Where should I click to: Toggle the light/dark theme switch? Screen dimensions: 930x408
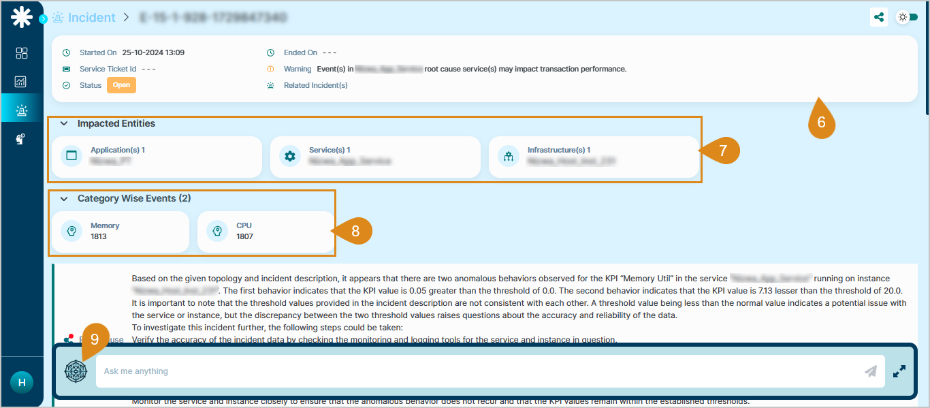pyautogui.click(x=908, y=17)
